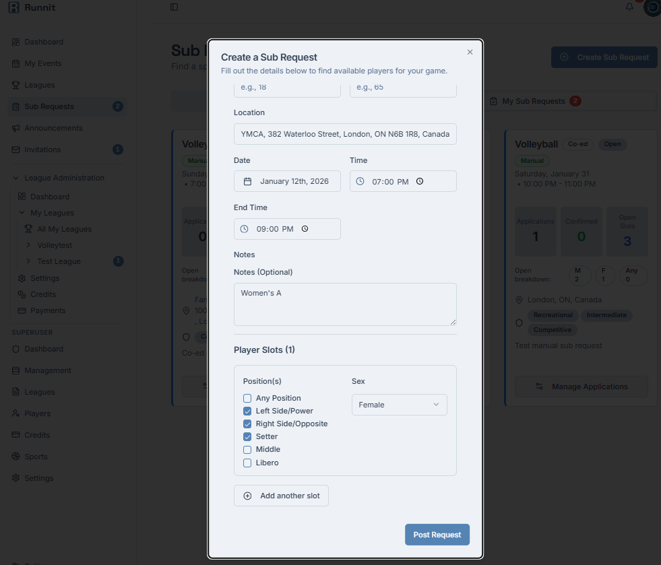Image resolution: width=661 pixels, height=565 pixels.
Task: Open the Sex dropdown showing Female
Action: [x=399, y=404]
